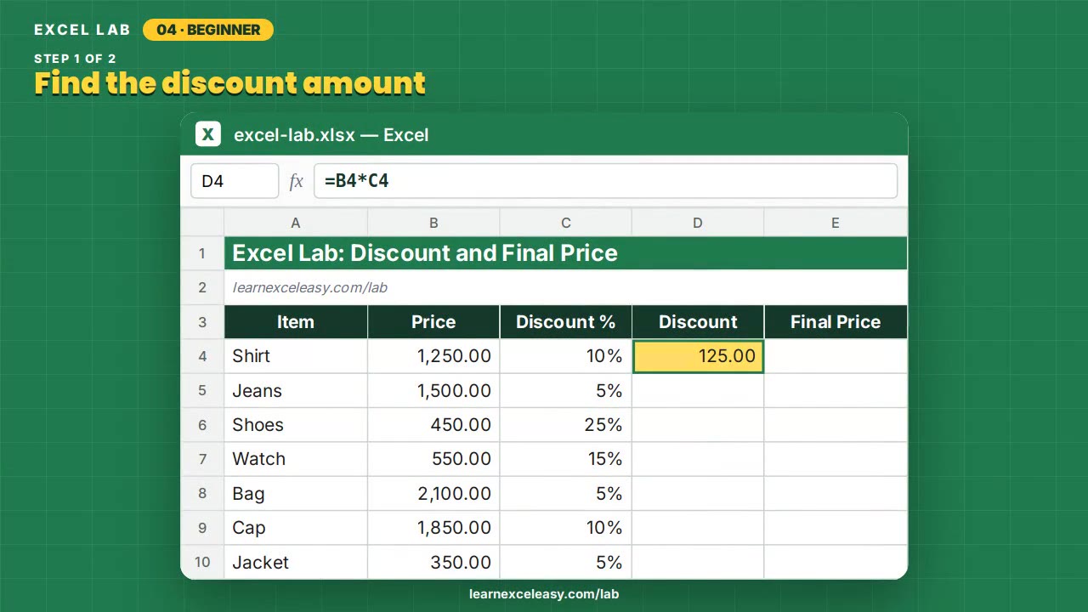Image resolution: width=1088 pixels, height=612 pixels.
Task: Click the 04 · BEGINNER badge
Action: [x=208, y=30]
